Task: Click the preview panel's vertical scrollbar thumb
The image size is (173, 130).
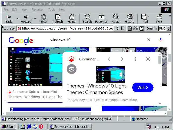Action: coord(160,60)
